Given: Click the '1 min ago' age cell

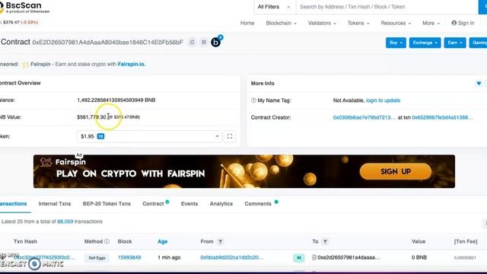Looking at the screenshot, I should point(169,257).
